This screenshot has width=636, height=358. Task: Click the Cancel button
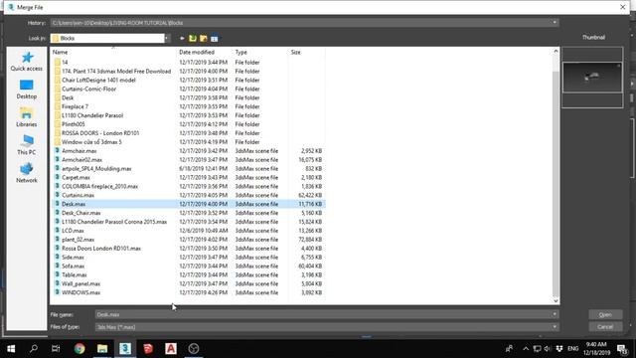(x=605, y=327)
